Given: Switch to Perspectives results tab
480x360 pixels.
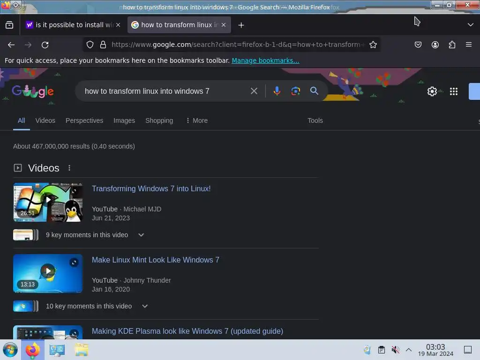Looking at the screenshot, I should 84,120.
